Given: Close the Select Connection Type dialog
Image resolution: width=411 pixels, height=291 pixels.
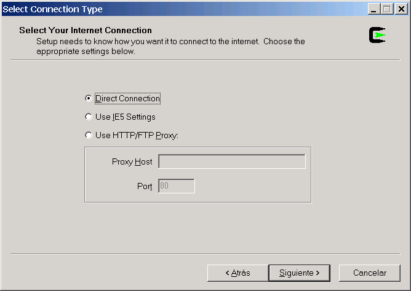Looking at the screenshot, I should pyautogui.click(x=401, y=9).
